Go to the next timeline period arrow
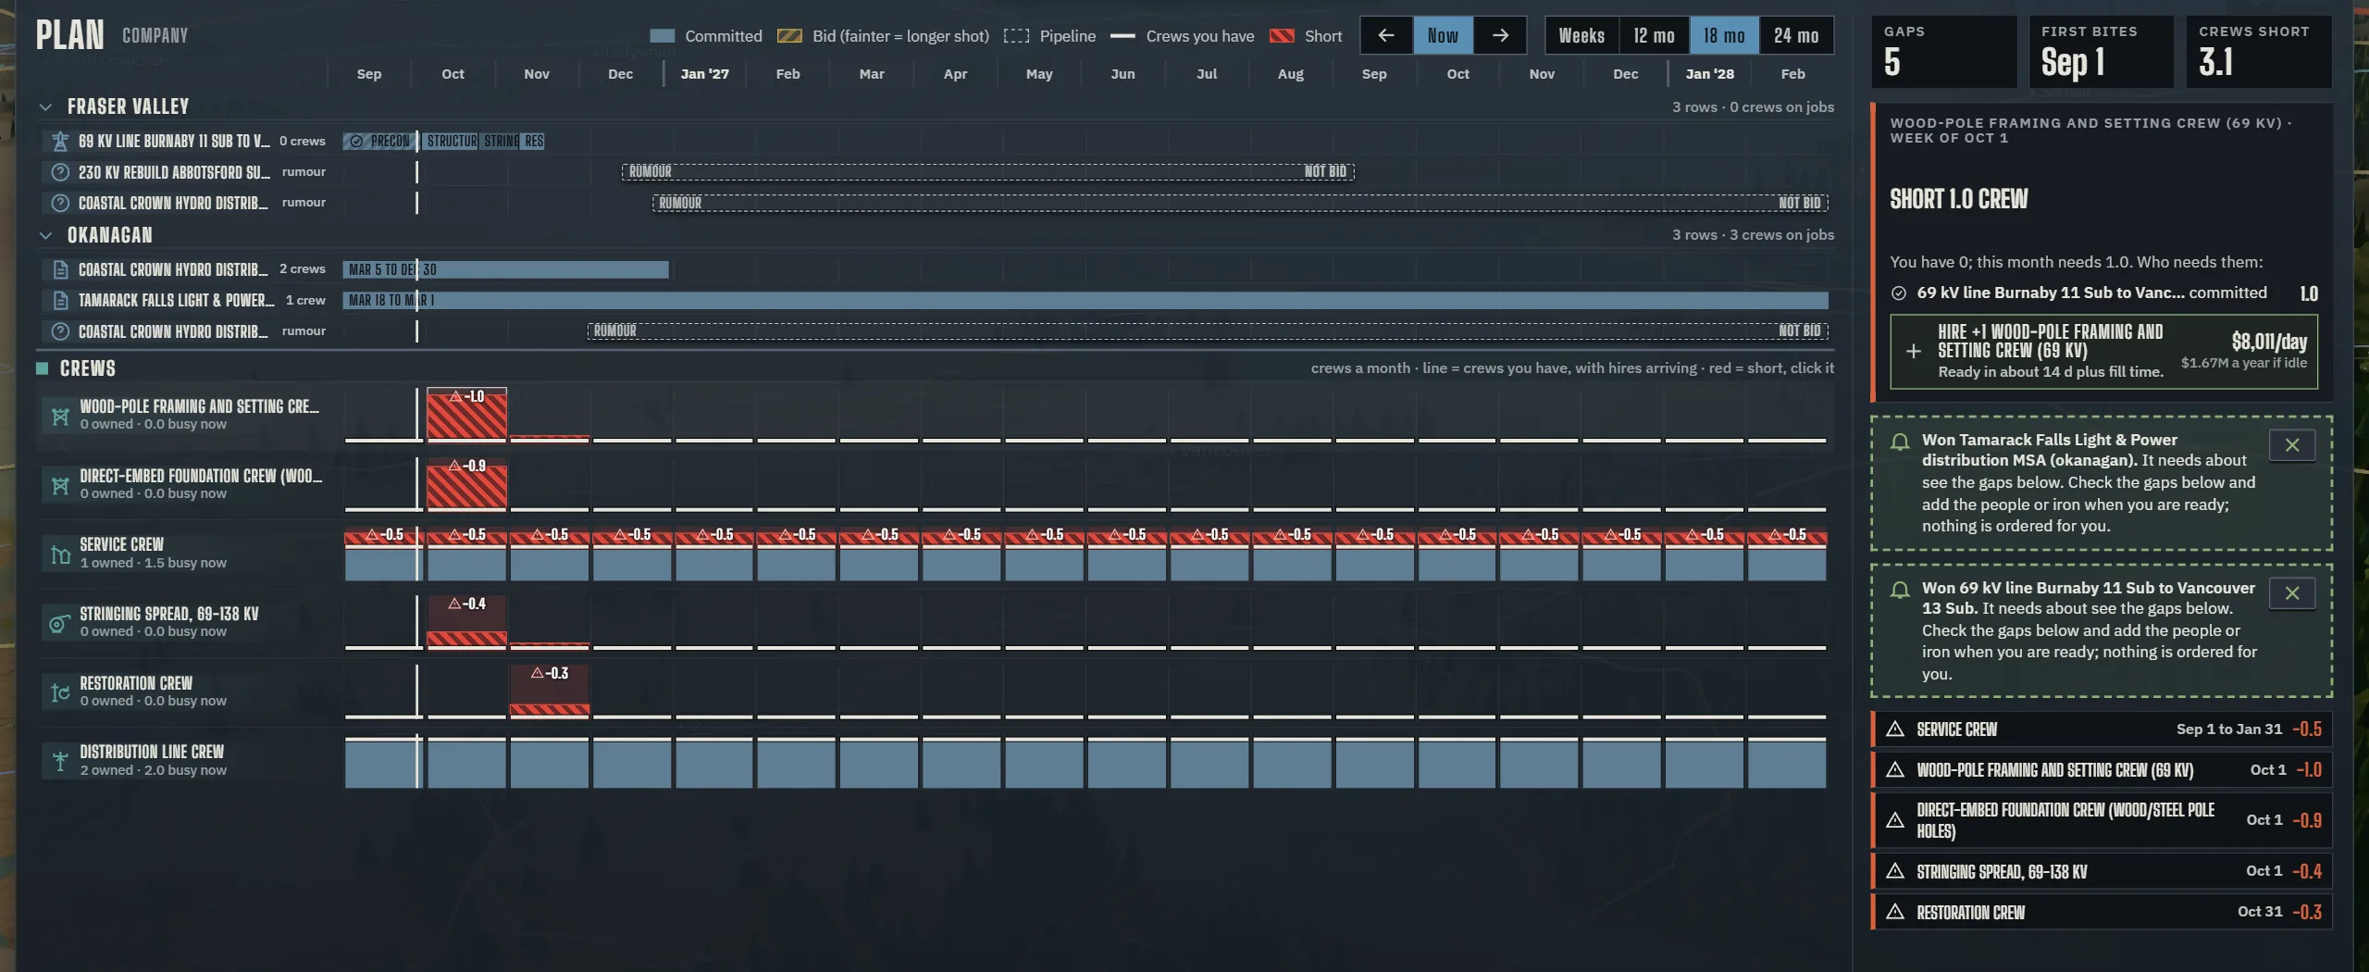Image resolution: width=2369 pixels, height=972 pixels. tap(1500, 35)
